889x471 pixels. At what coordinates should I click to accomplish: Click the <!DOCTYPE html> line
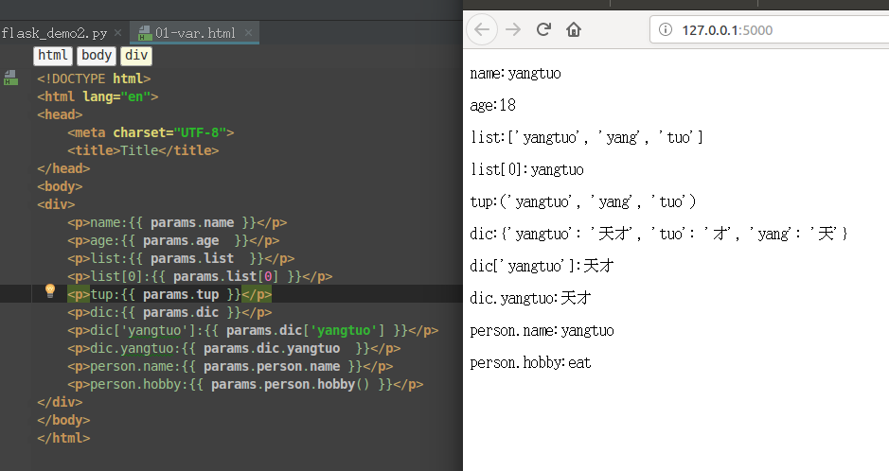pos(94,78)
